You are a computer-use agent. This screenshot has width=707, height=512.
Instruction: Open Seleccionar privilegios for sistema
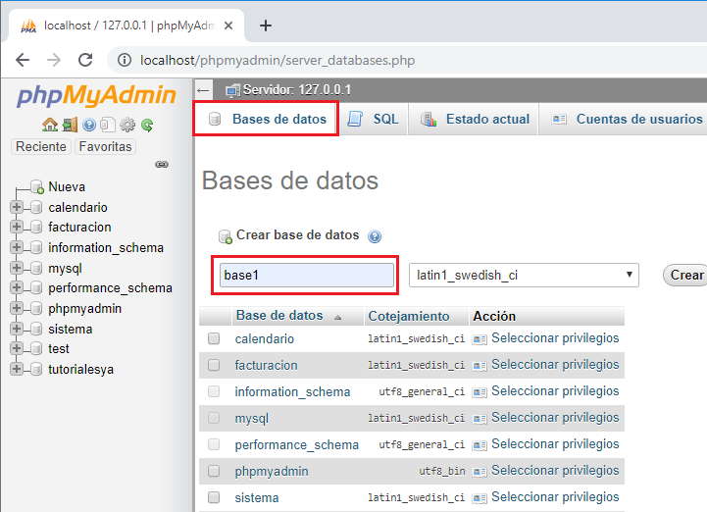555,497
